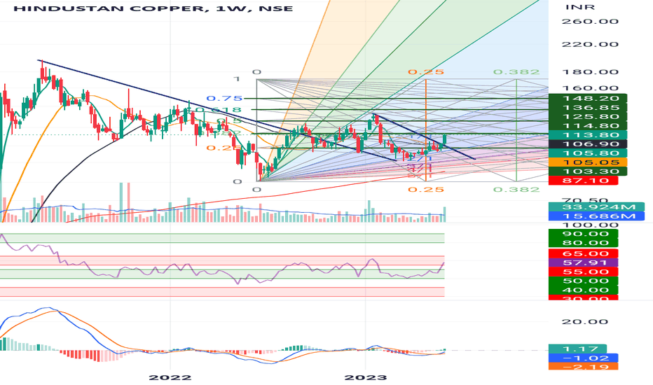The image size is (653, 385).
Task: Click the 125.80 price tag
Action: point(588,117)
